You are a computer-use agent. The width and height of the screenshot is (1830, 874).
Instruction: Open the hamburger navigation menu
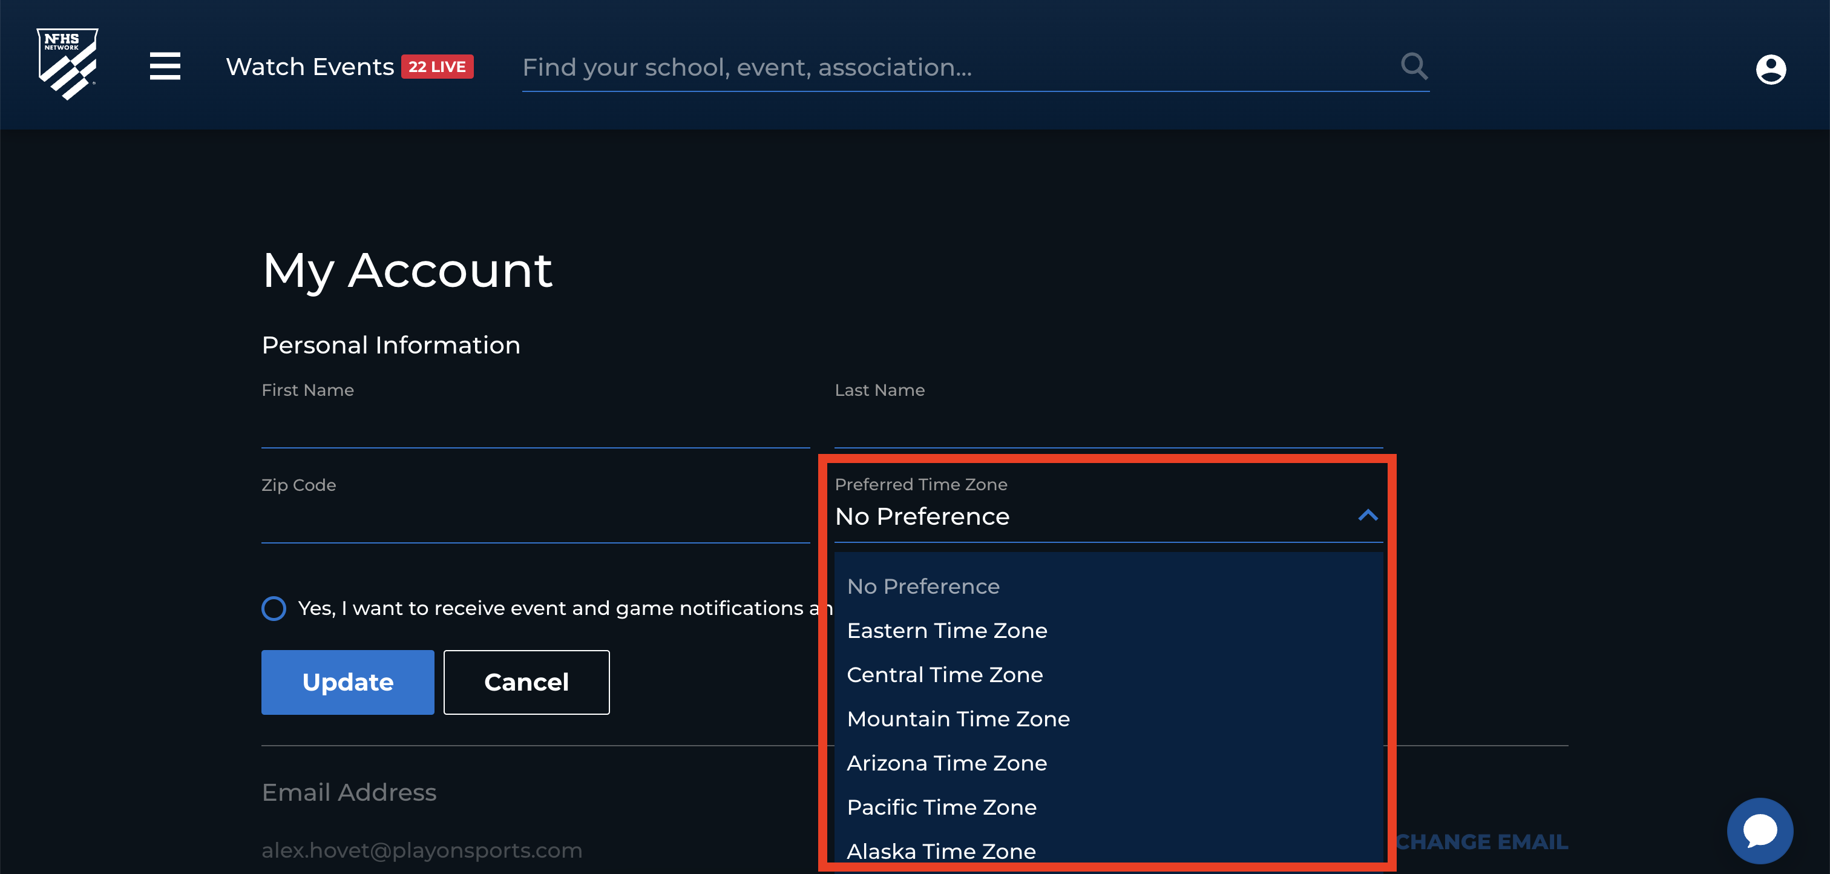click(165, 66)
